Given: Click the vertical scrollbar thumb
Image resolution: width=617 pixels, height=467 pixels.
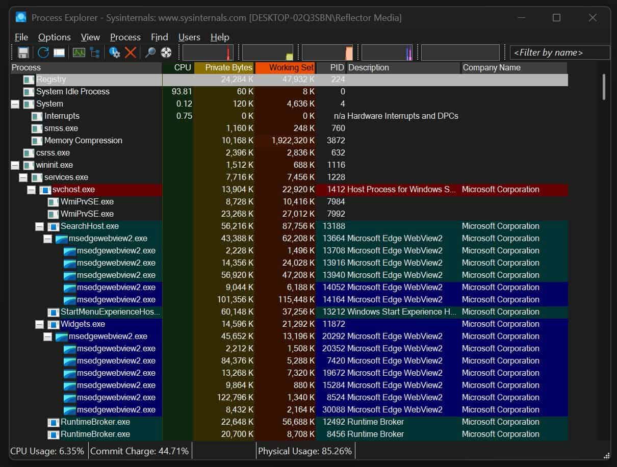Looking at the screenshot, I should click(x=604, y=87).
